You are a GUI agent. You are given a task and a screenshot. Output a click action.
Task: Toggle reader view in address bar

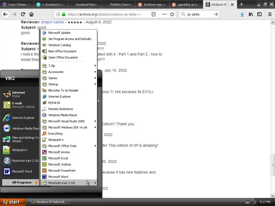coord(153,14)
